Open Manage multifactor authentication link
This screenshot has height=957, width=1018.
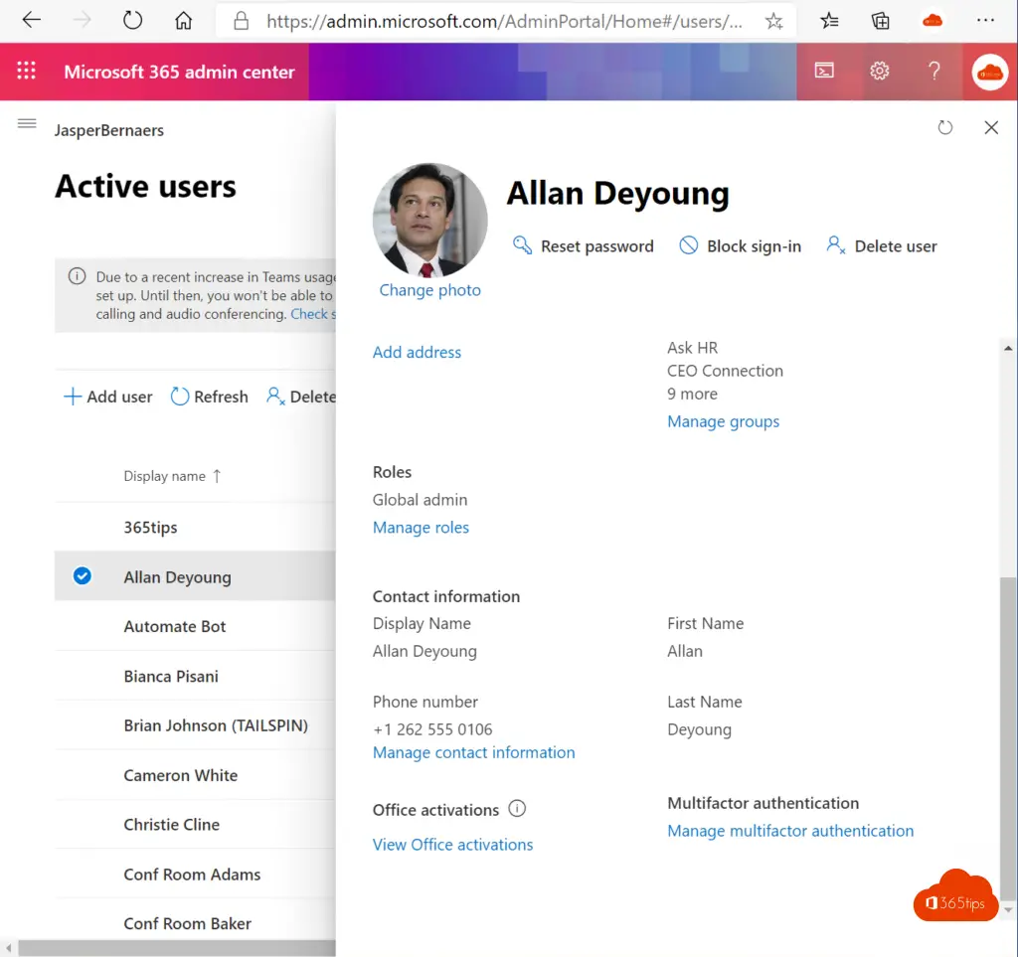(x=790, y=831)
